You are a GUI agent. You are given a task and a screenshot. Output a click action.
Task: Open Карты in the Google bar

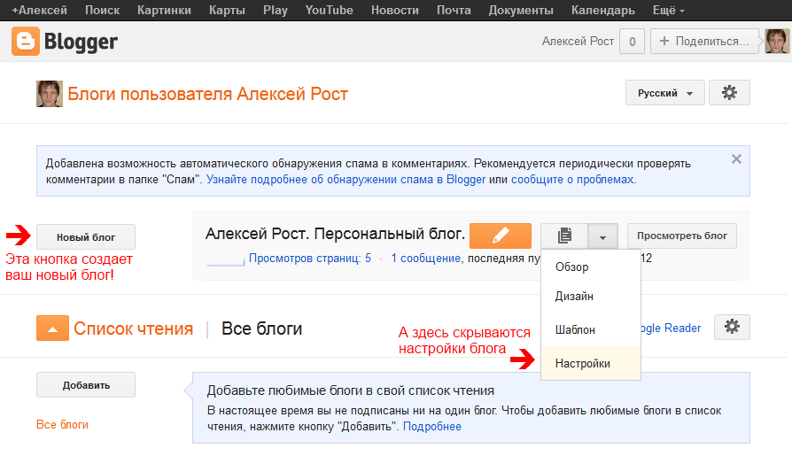pyautogui.click(x=227, y=10)
